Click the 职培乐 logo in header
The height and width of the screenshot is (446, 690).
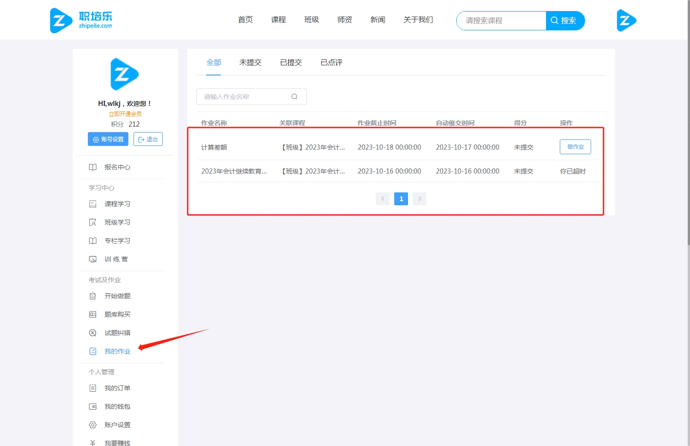[x=81, y=20]
